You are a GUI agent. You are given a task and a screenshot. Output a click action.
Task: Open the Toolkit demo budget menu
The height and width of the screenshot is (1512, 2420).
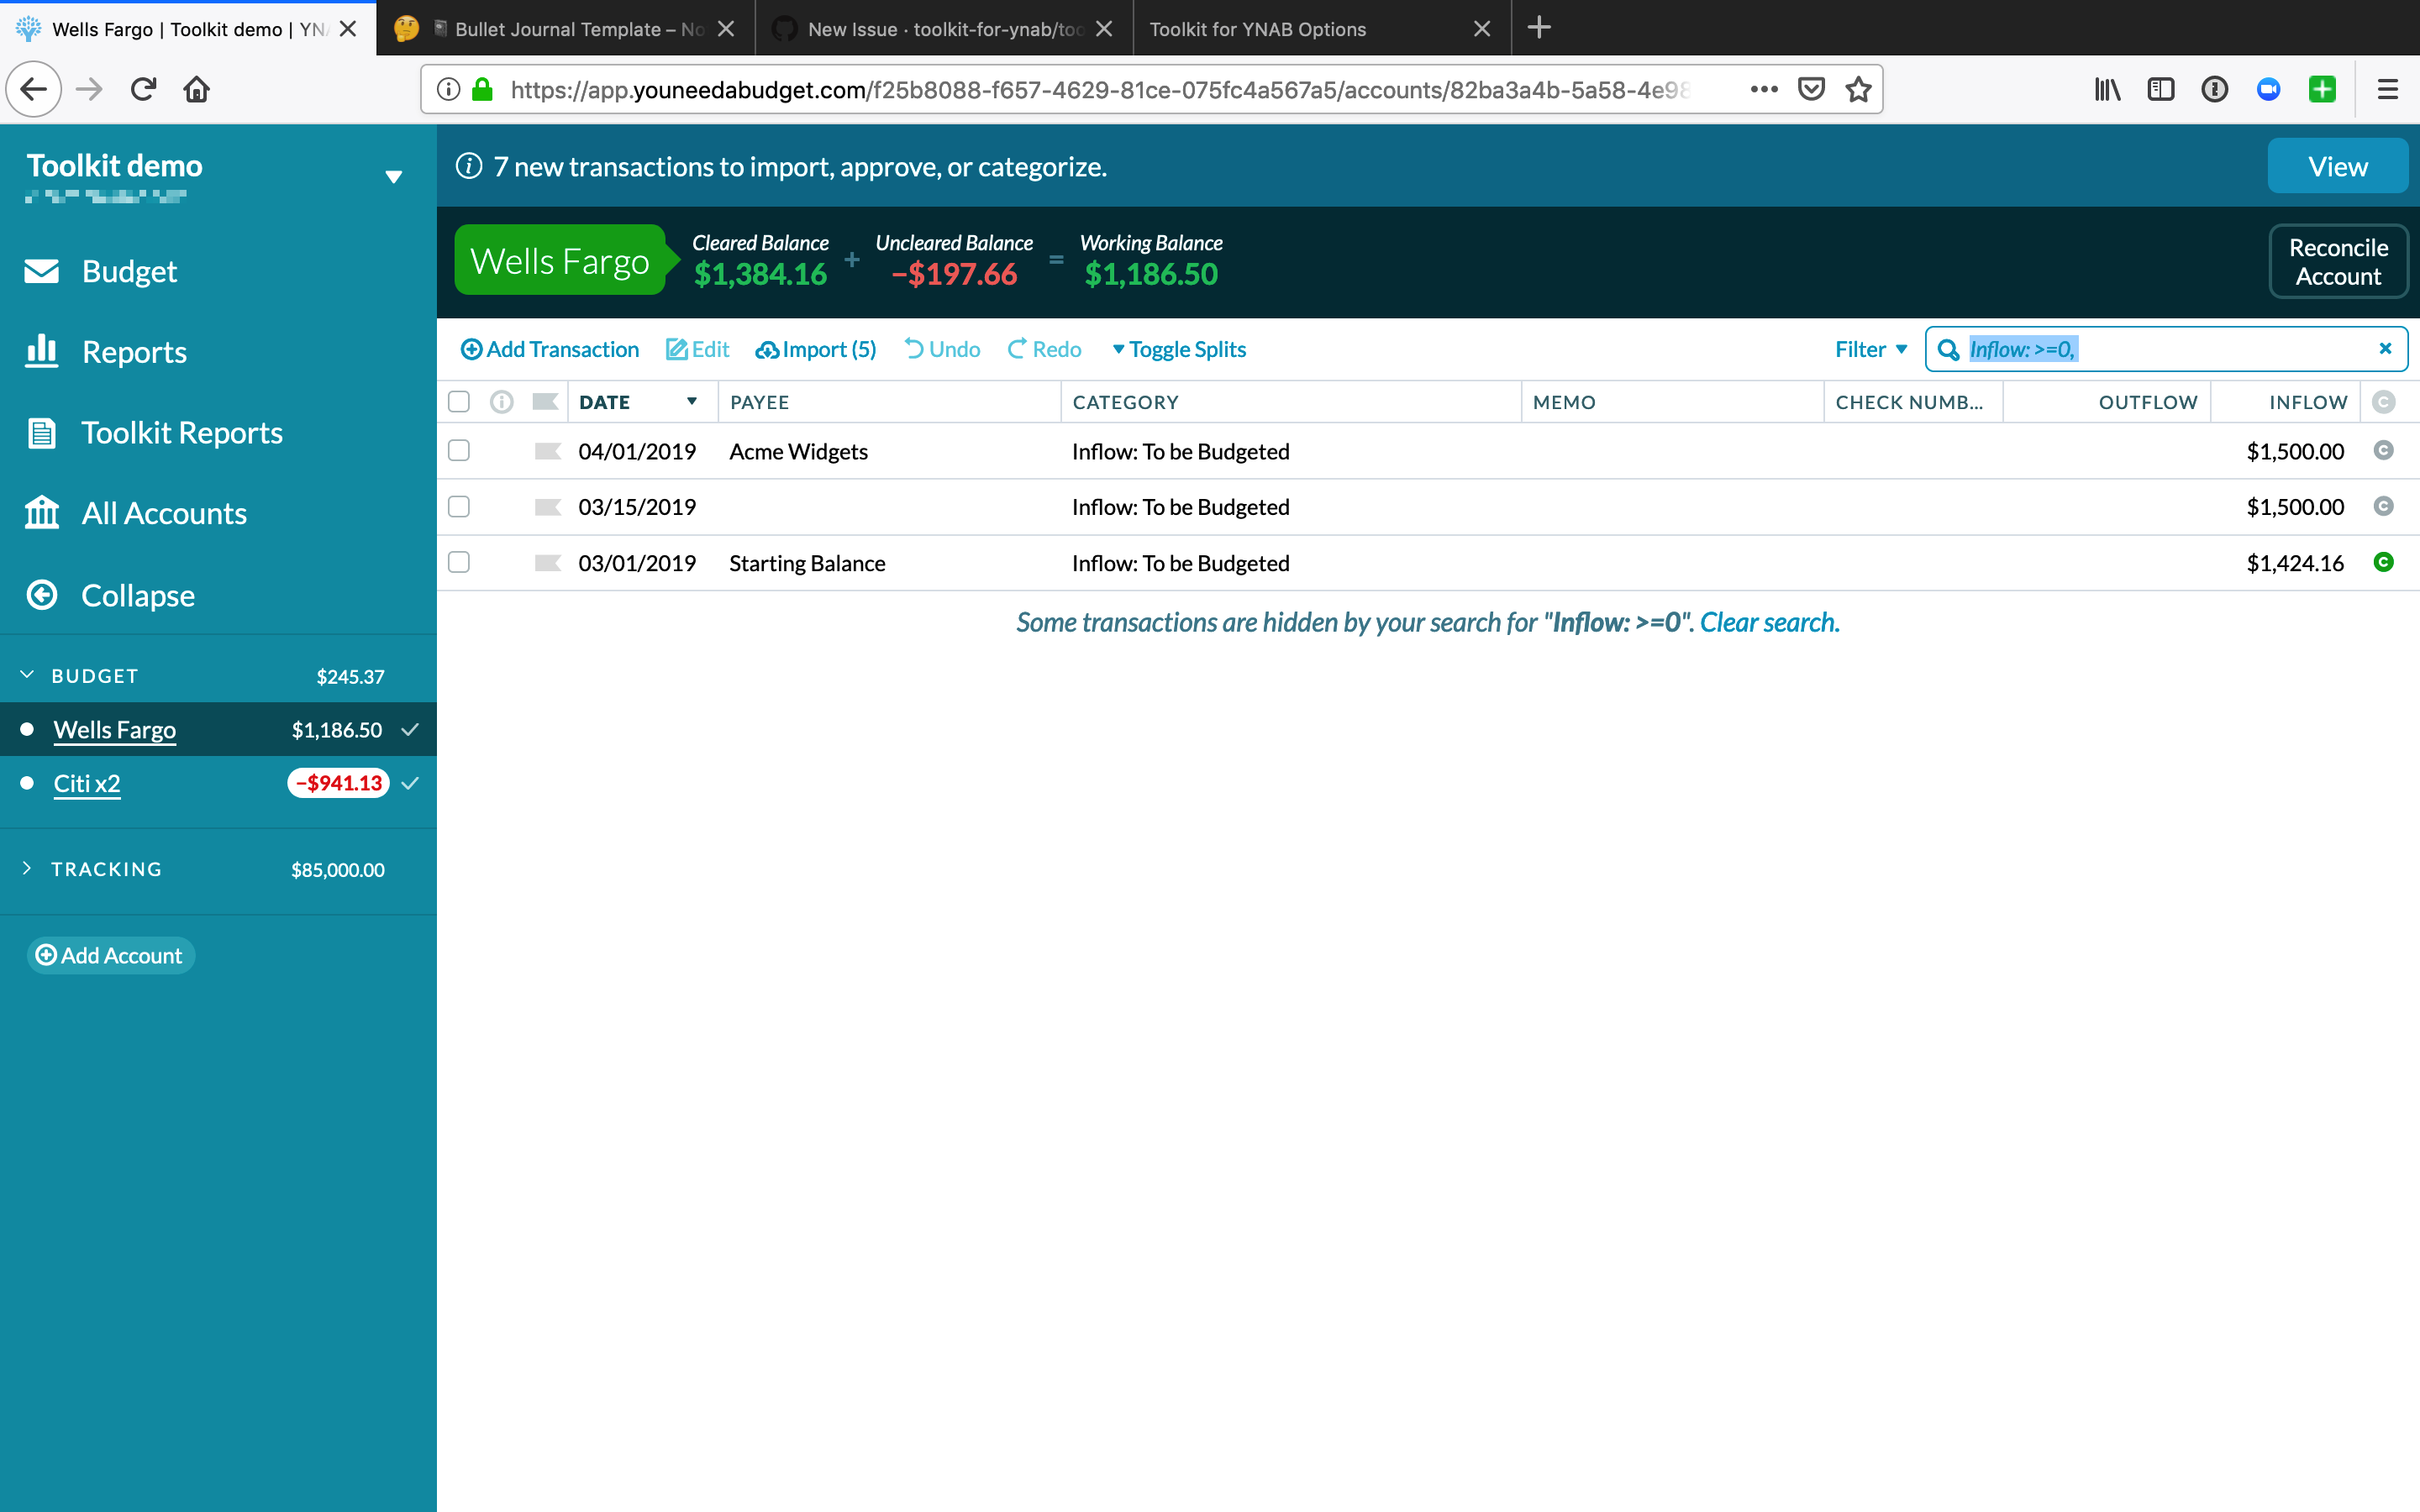coord(394,176)
